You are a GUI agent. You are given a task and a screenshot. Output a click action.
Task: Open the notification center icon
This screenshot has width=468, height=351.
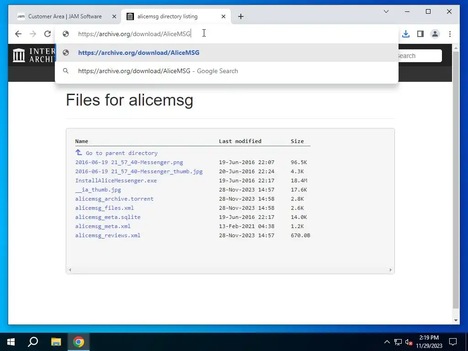click(x=453, y=342)
